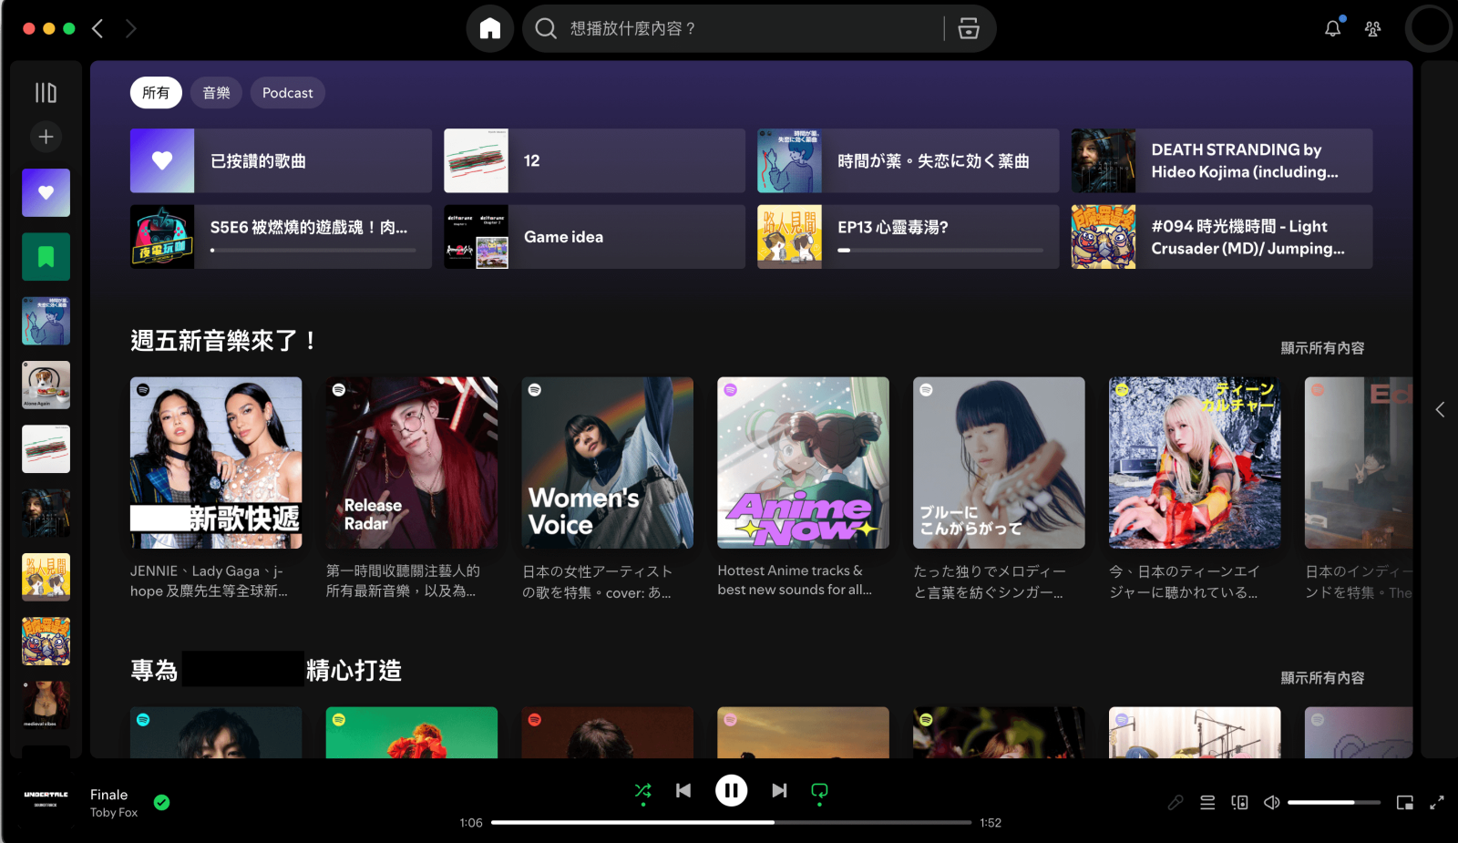Open the playlist named 12

[x=594, y=160]
